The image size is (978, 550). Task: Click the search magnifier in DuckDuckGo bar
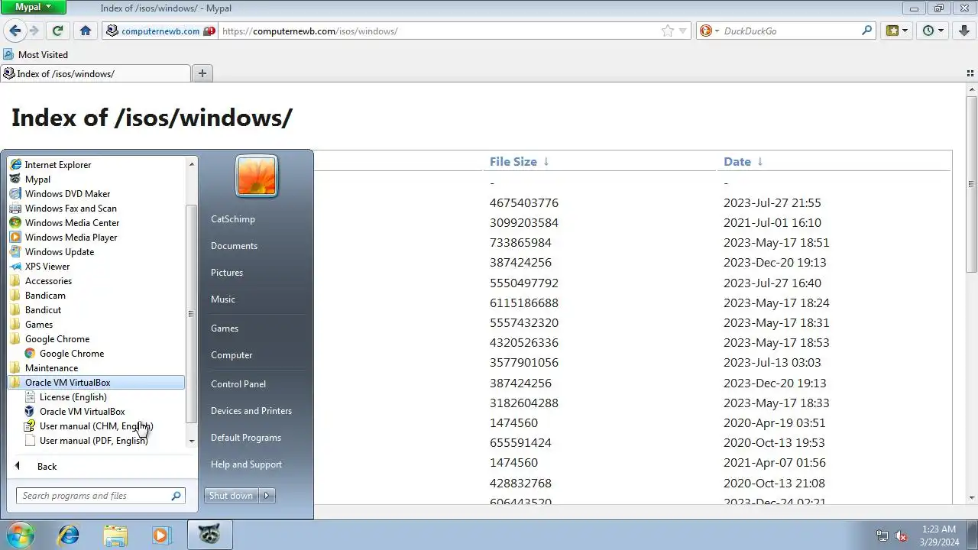click(866, 31)
